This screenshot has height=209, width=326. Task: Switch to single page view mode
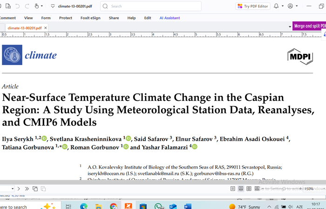click(x=233, y=189)
